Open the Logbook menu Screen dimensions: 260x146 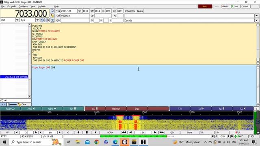click(41, 6)
